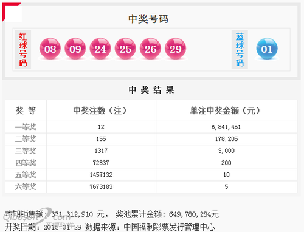Click the blue ball numbered 01
This screenshot has width=304, height=232.
coord(267,49)
